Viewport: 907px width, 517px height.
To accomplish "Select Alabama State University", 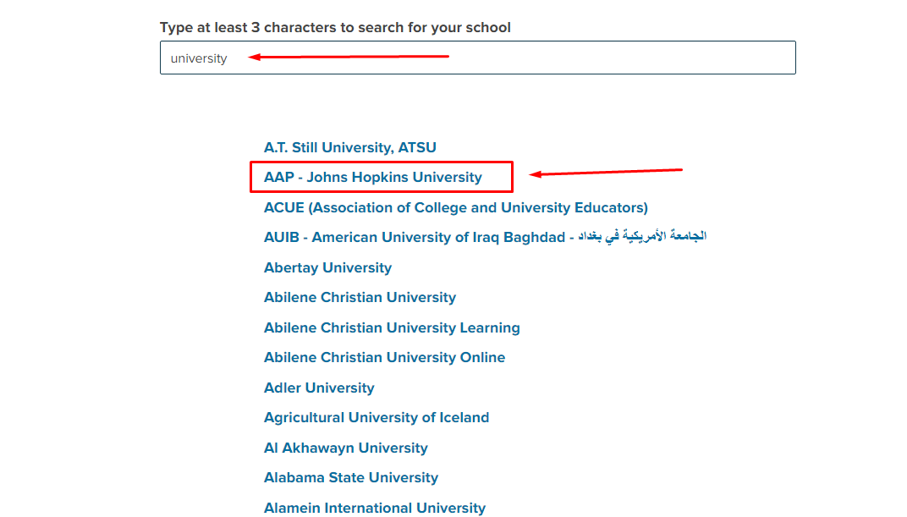I will [x=351, y=478].
